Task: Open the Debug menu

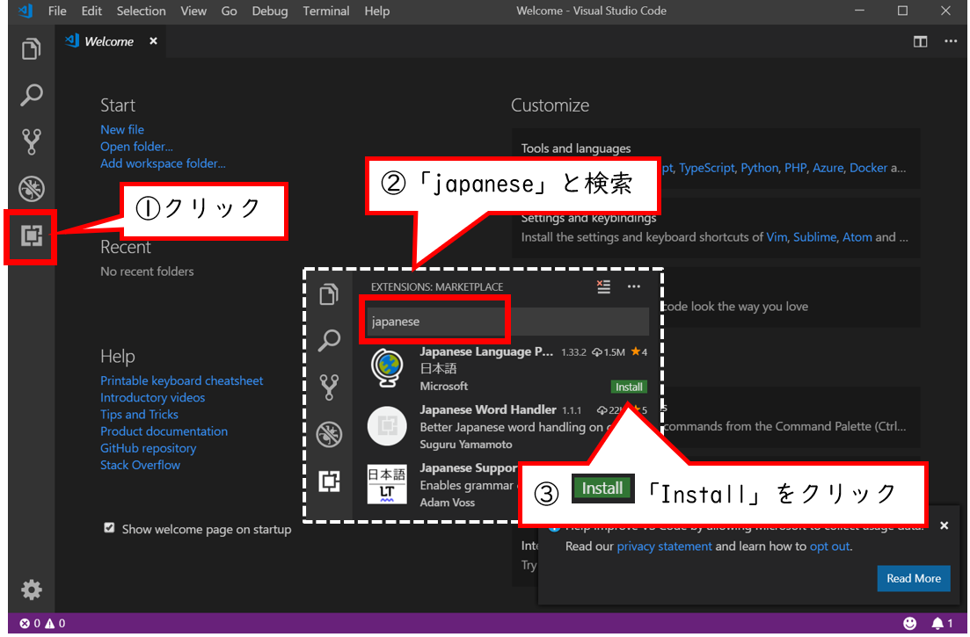Action: 270,11
